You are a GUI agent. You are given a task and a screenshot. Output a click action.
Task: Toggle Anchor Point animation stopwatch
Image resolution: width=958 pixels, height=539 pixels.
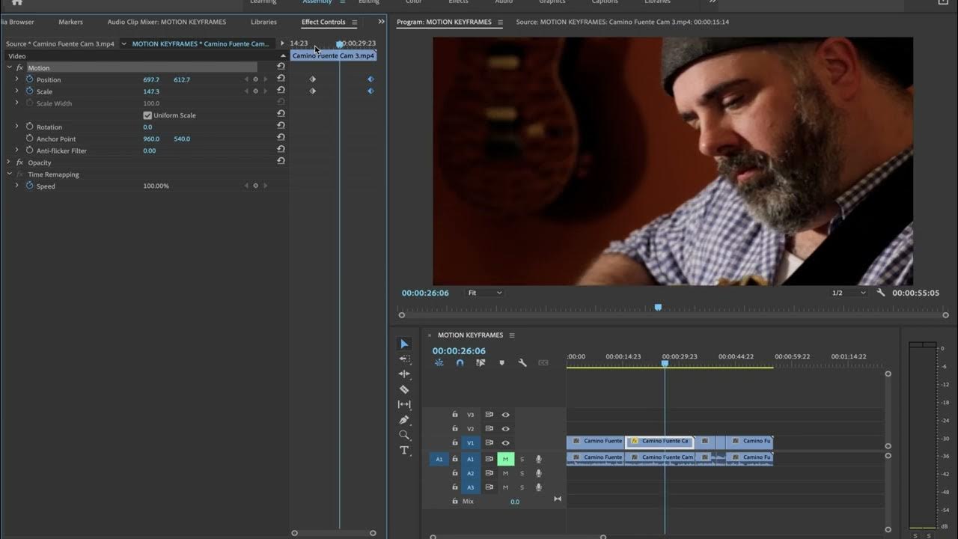pos(30,138)
